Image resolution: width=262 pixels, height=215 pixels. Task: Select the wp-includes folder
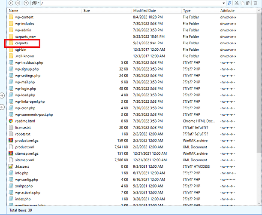(x=24, y=24)
